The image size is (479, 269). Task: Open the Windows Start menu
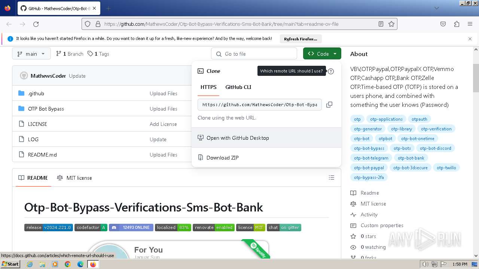tap(10, 264)
